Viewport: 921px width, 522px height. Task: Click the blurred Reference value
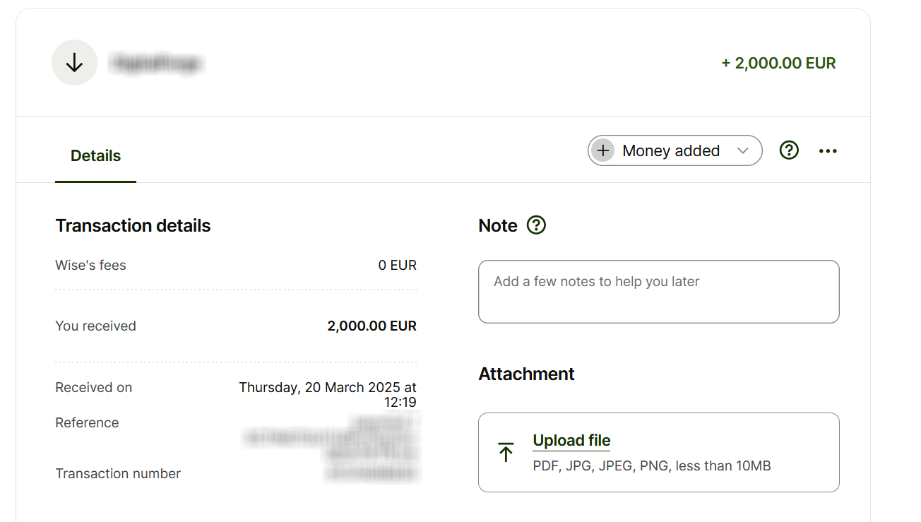coord(332,438)
